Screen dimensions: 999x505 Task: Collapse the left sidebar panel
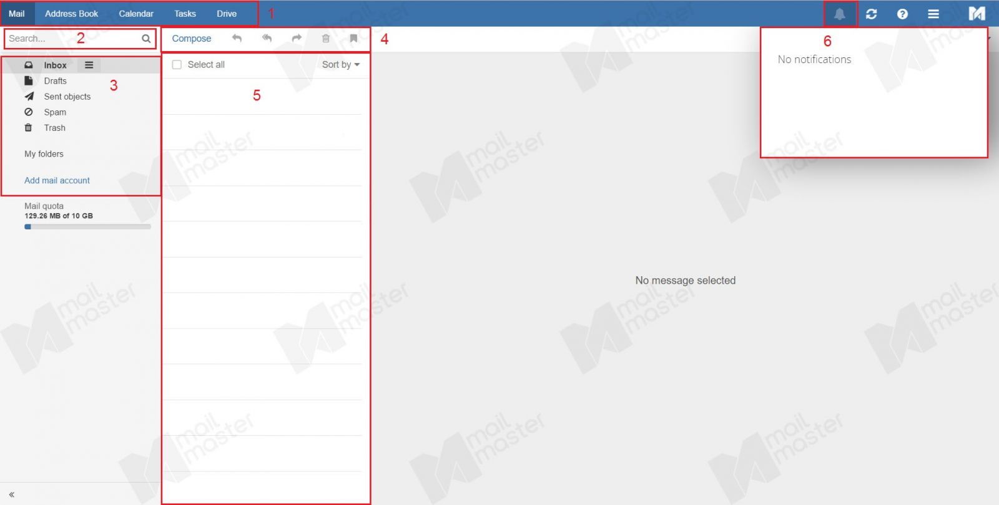click(x=11, y=494)
